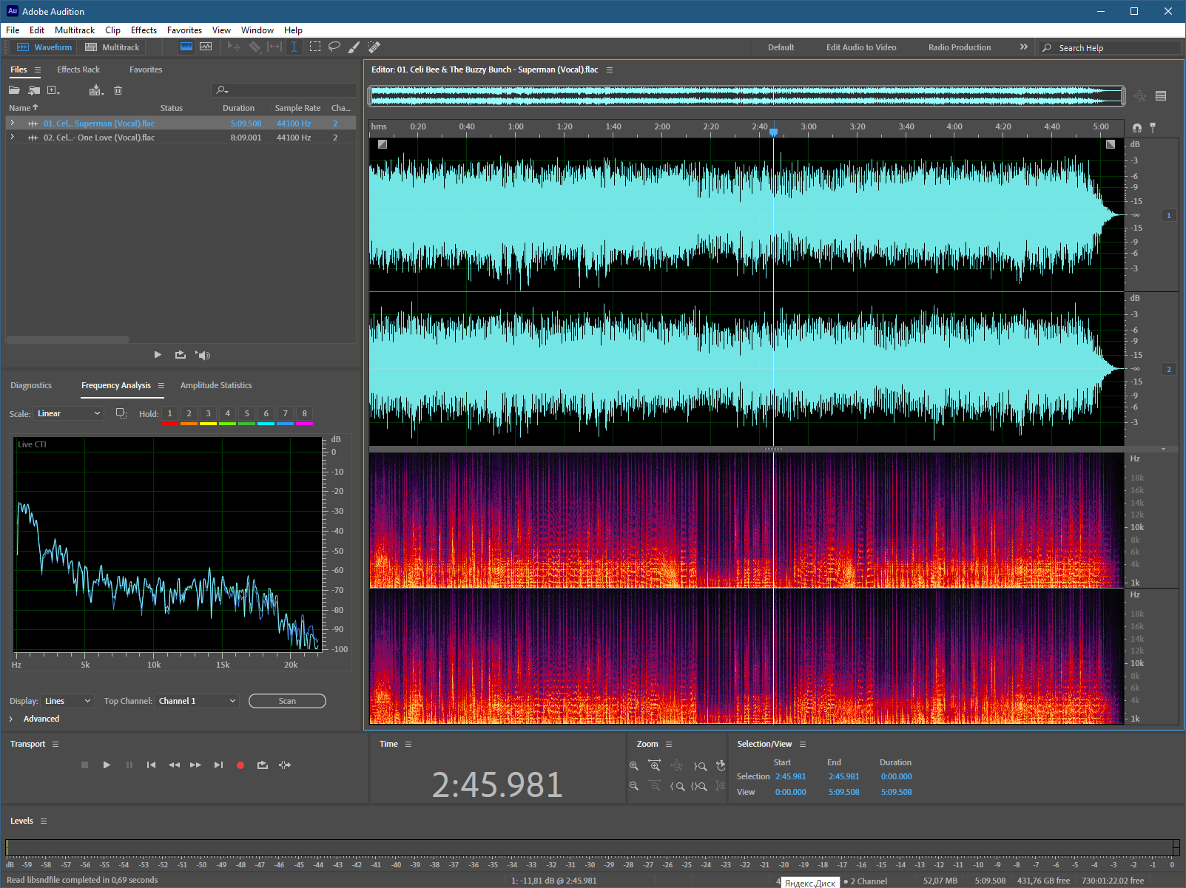Click the Files panel play preview icon

(x=158, y=355)
